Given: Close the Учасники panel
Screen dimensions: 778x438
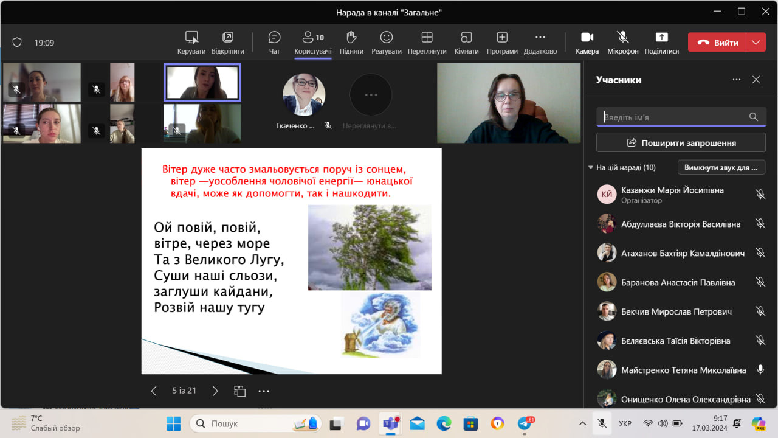Looking at the screenshot, I should point(756,80).
